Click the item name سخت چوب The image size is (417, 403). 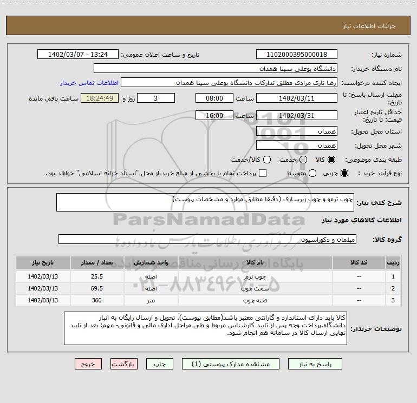pyautogui.click(x=255, y=288)
